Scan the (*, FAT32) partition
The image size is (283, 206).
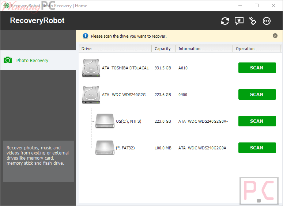tap(257, 148)
